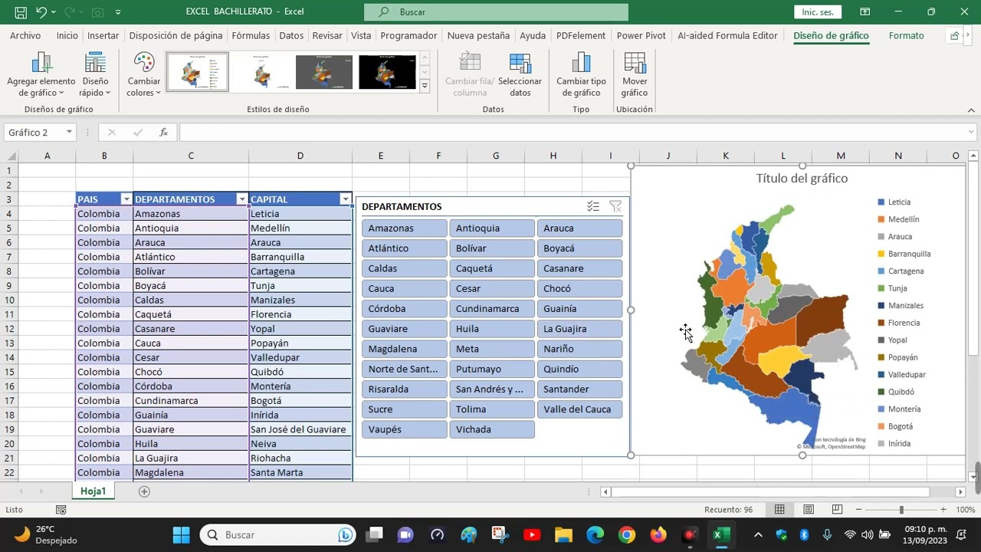981x552 pixels.
Task: Expand the Name Box dropdown
Action: click(x=69, y=133)
